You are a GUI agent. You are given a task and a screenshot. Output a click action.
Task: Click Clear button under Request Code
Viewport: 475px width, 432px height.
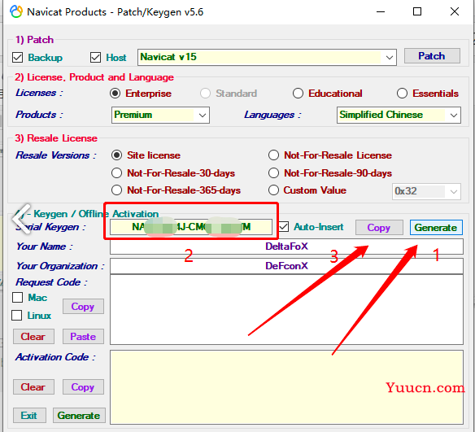tap(33, 337)
